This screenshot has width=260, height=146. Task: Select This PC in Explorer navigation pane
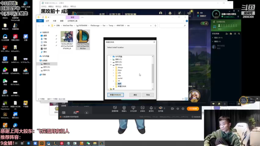tap(45, 60)
